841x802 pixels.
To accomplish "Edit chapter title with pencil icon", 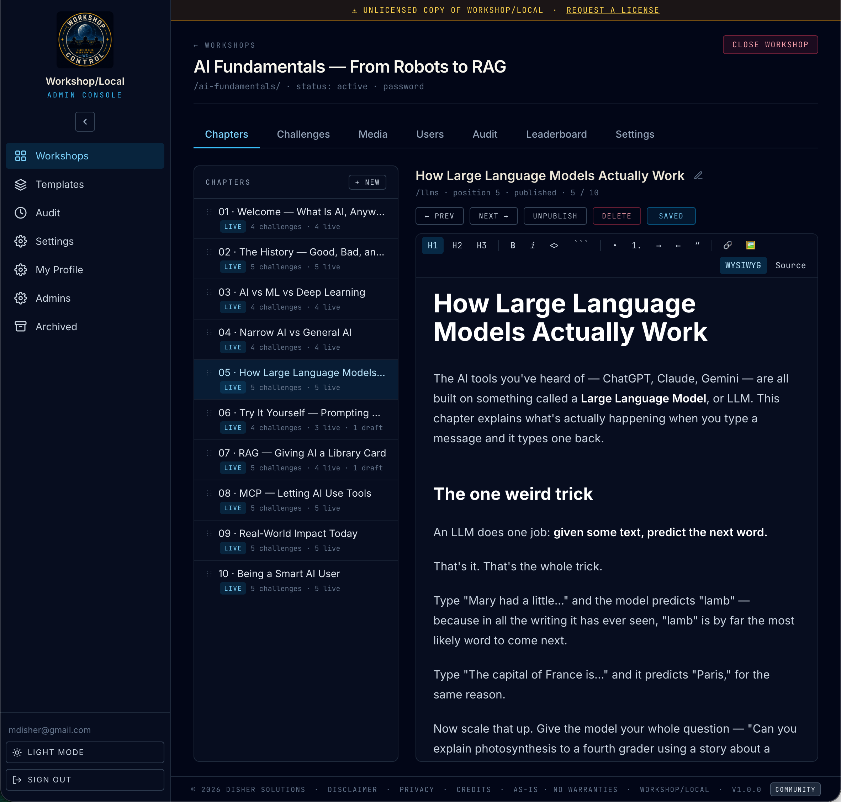I will (x=698, y=176).
